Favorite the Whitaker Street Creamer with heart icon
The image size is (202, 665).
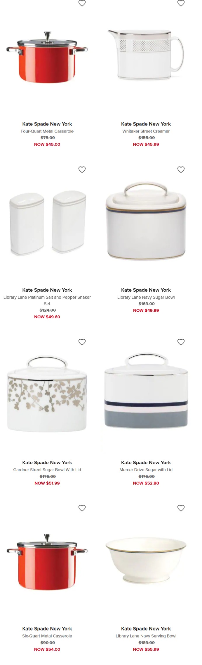point(181,3)
